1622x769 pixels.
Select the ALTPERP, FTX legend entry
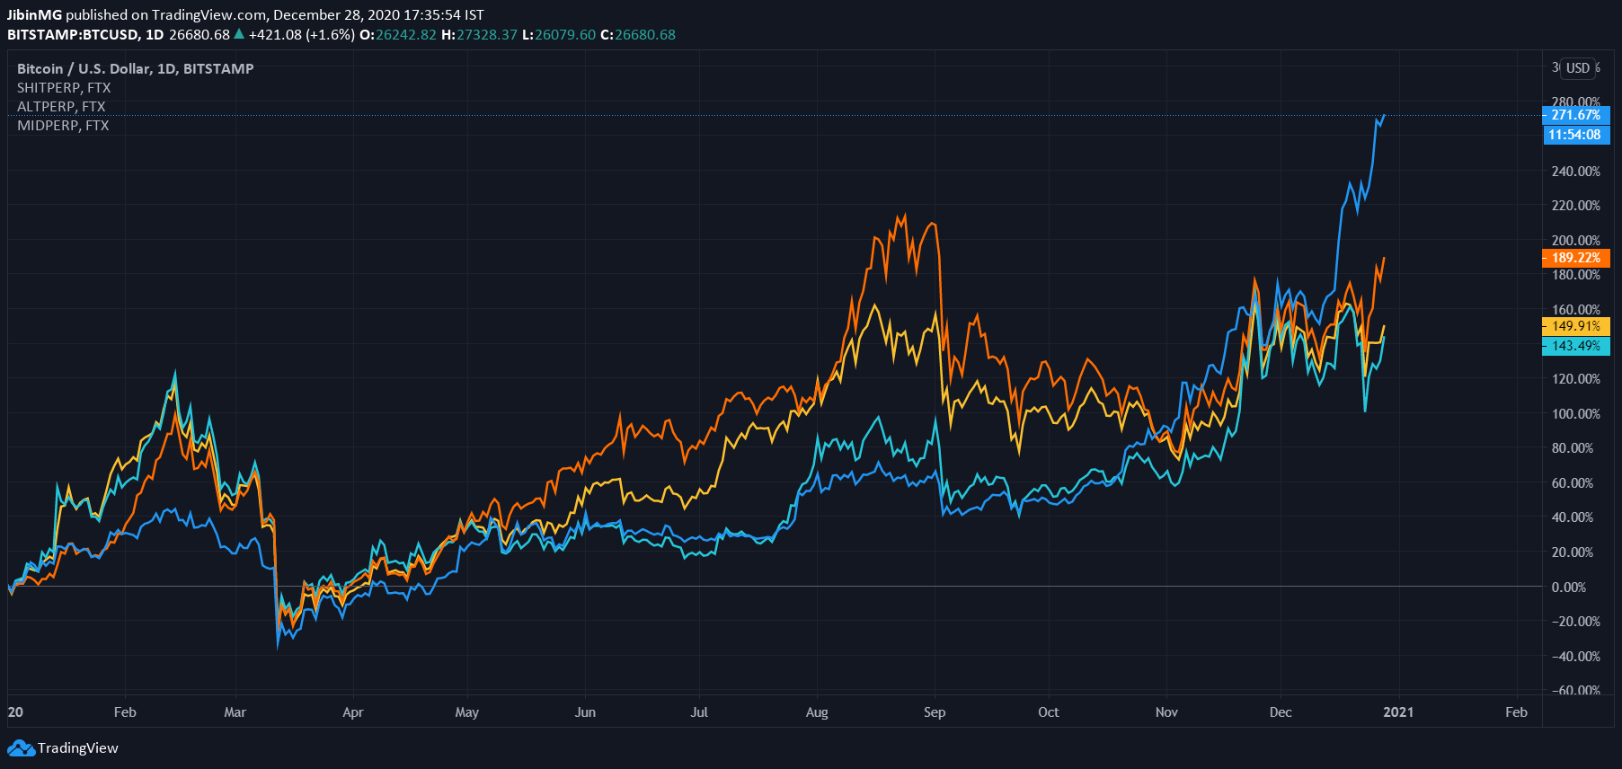click(x=61, y=106)
